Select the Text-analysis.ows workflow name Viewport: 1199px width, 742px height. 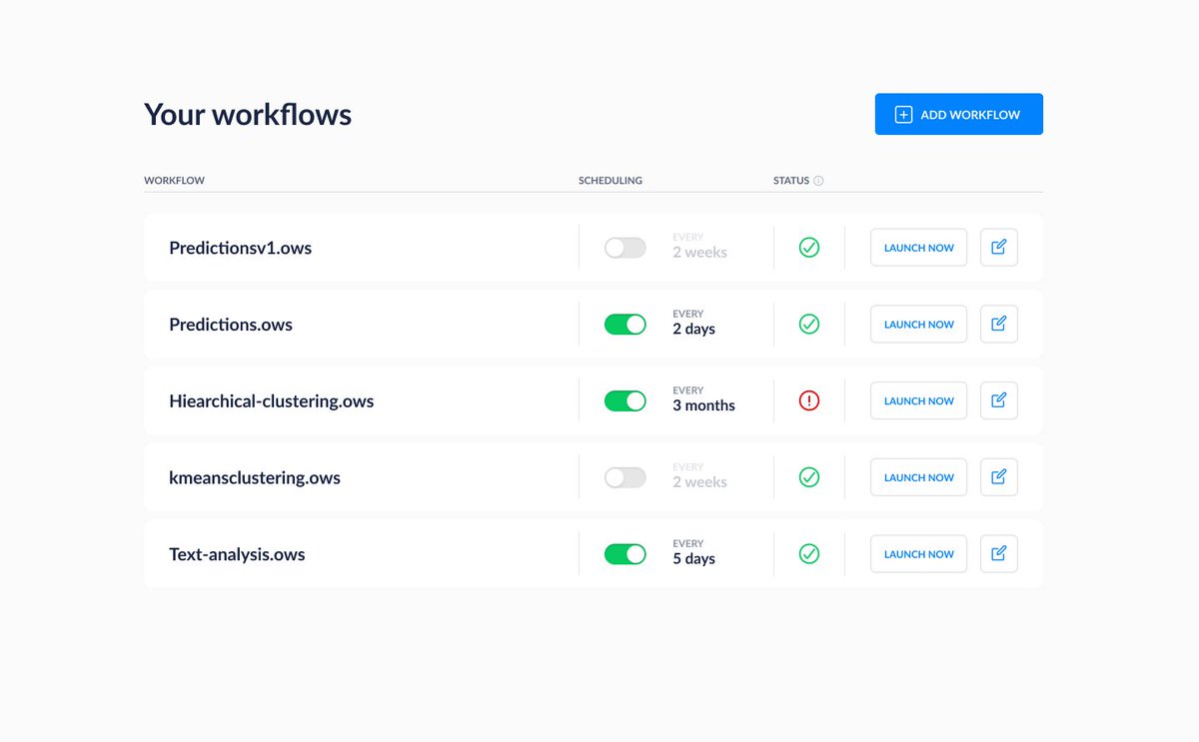(x=237, y=554)
